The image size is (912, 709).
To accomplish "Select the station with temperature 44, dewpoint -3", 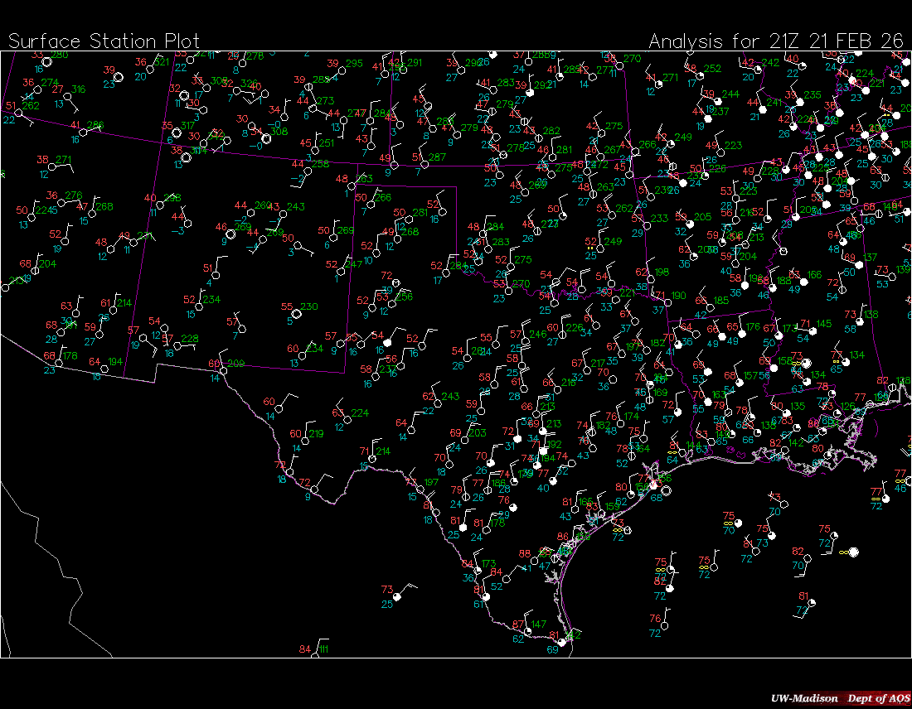I will coord(188,222).
